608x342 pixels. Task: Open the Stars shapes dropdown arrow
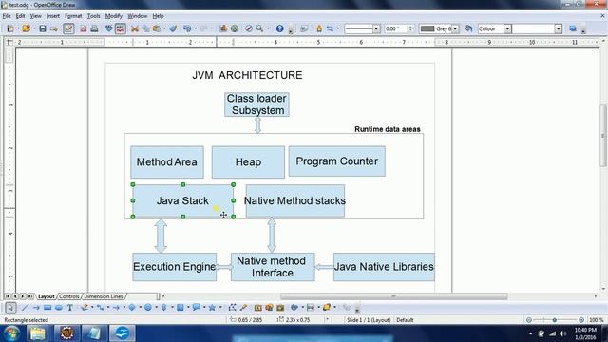point(219,308)
